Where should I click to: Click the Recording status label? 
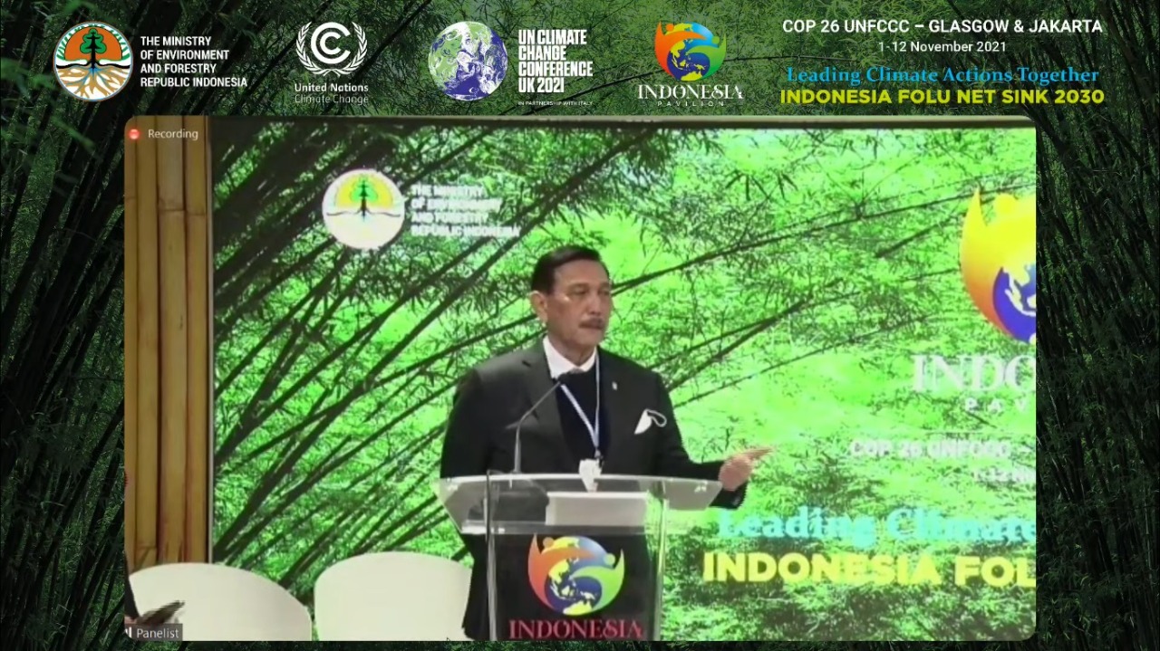(x=172, y=134)
